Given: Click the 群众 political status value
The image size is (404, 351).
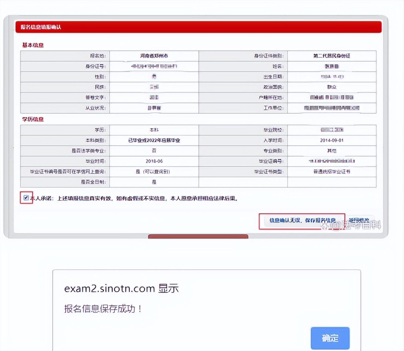Looking at the screenshot, I should pyautogui.click(x=332, y=87).
